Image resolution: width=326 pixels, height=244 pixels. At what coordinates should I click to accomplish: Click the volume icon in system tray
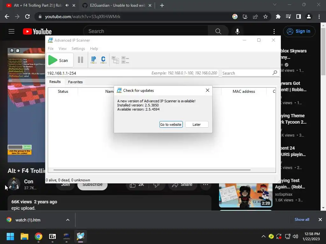click(x=295, y=236)
